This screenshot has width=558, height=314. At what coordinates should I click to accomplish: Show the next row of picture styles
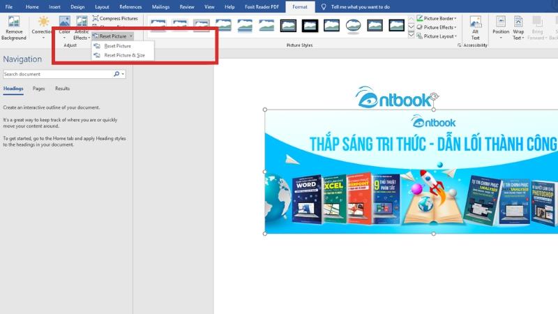pyautogui.click(x=411, y=27)
